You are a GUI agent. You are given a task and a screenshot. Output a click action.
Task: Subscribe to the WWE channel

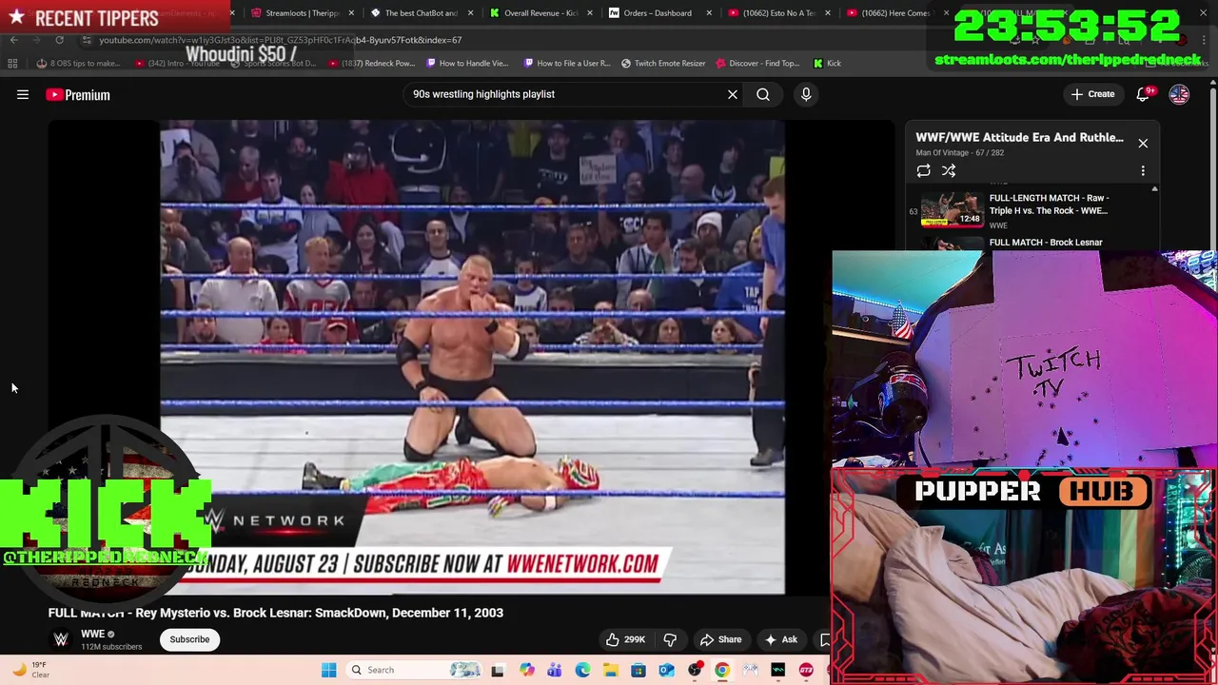click(189, 639)
